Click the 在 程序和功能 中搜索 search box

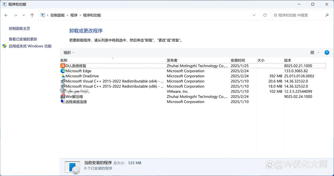coord(299,15)
